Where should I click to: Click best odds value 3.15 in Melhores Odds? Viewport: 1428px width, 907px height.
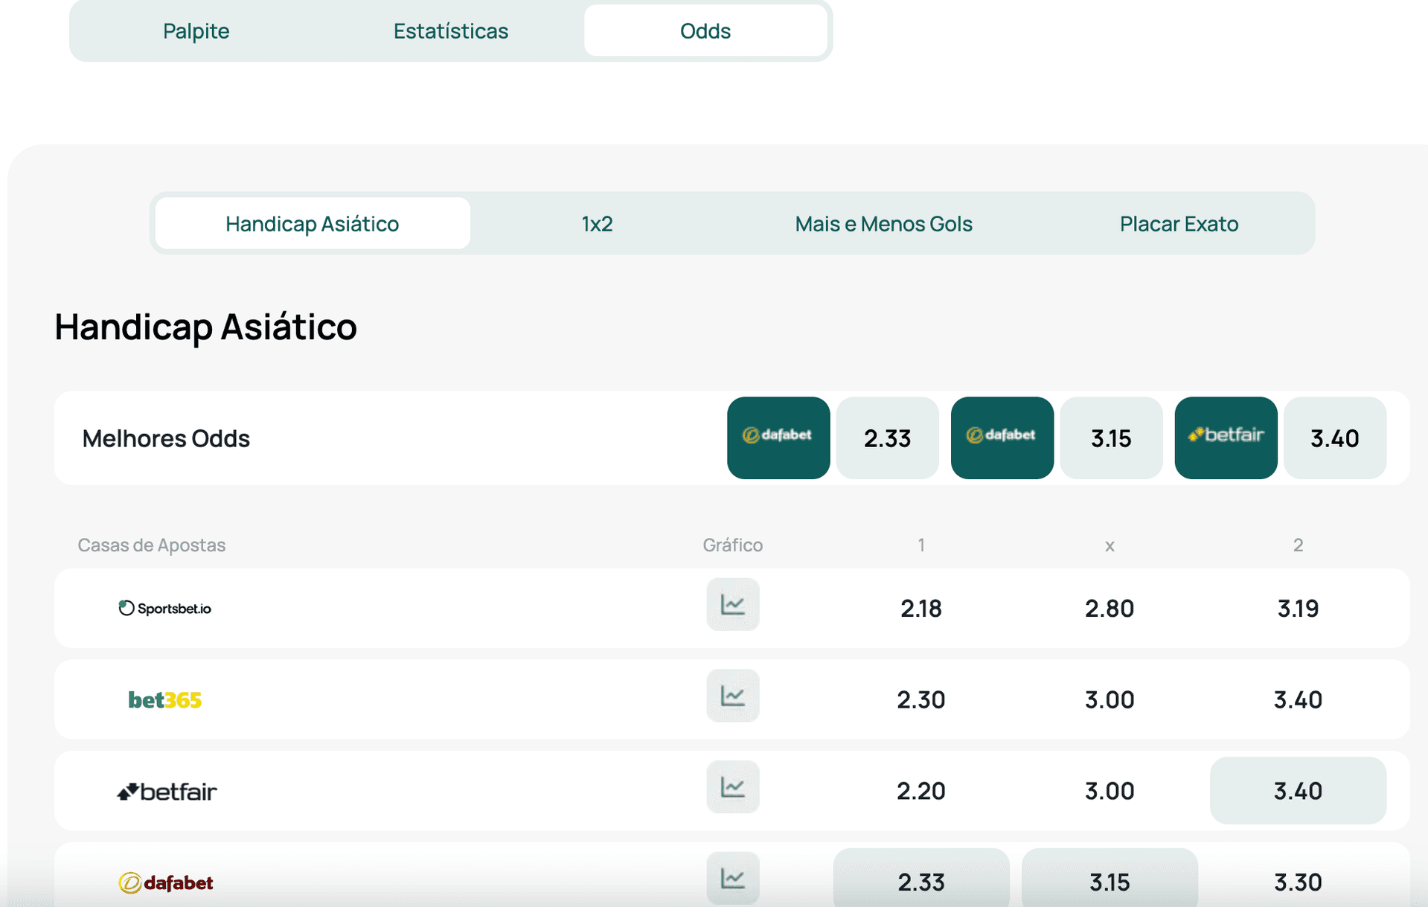point(1112,438)
